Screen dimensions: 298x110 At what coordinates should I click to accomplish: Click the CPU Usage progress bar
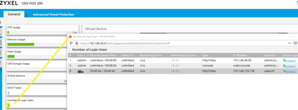click(x=42, y=32)
